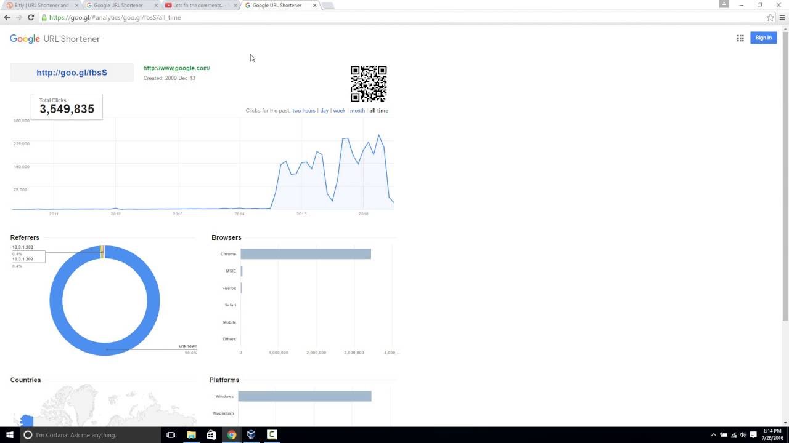
Task: Click the MSIE browser label
Action: point(231,271)
